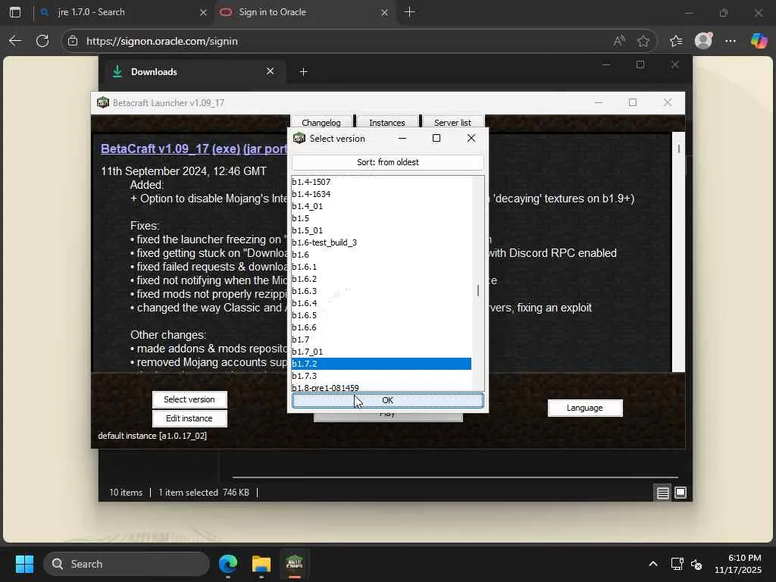Refresh the Oracle sign-in page
This screenshot has height=582, width=776.
point(42,41)
